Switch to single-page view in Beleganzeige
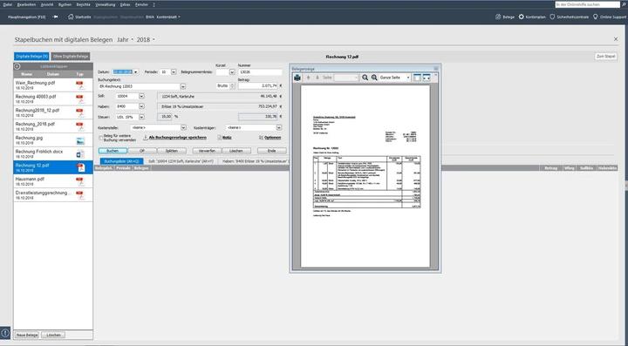 click(417, 78)
